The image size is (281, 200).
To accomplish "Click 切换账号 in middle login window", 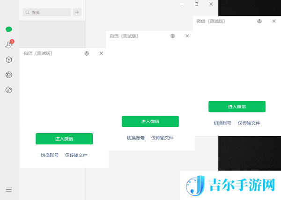I will coord(136,138).
